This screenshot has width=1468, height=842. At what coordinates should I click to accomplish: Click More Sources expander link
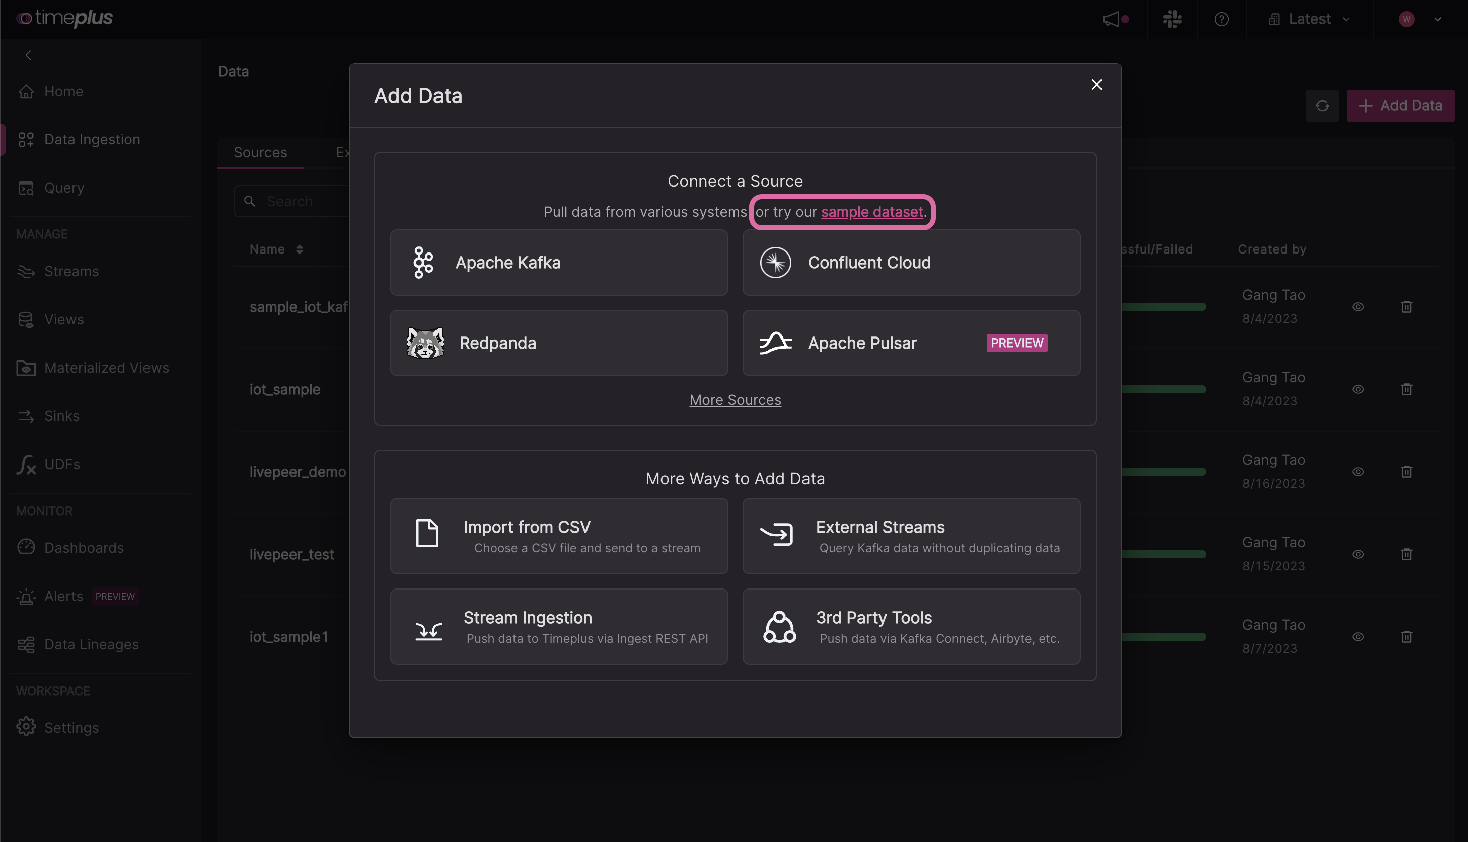pos(735,400)
